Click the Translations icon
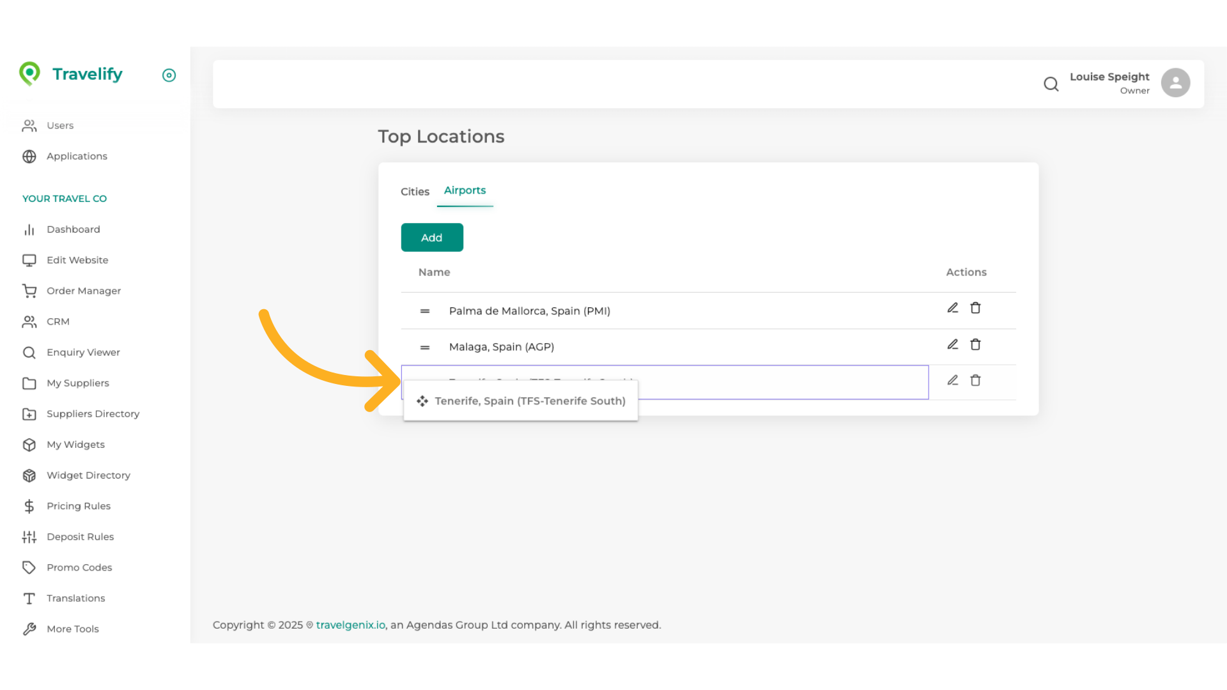 pos(29,598)
